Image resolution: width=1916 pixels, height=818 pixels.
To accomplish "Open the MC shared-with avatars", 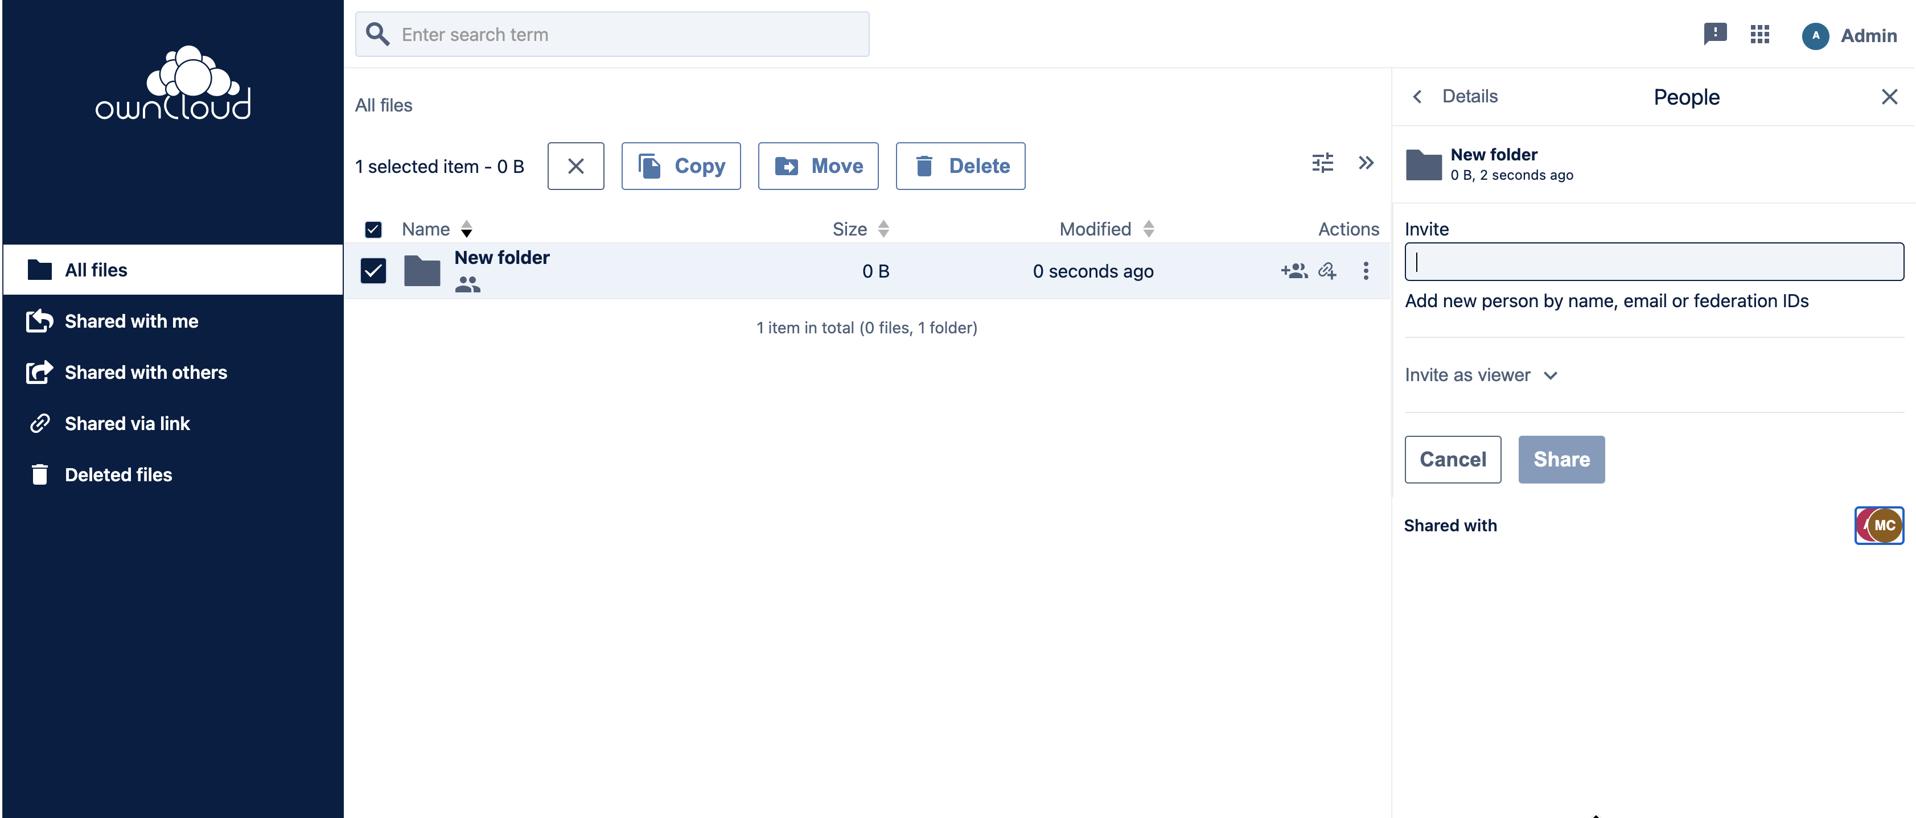I will 1879,525.
